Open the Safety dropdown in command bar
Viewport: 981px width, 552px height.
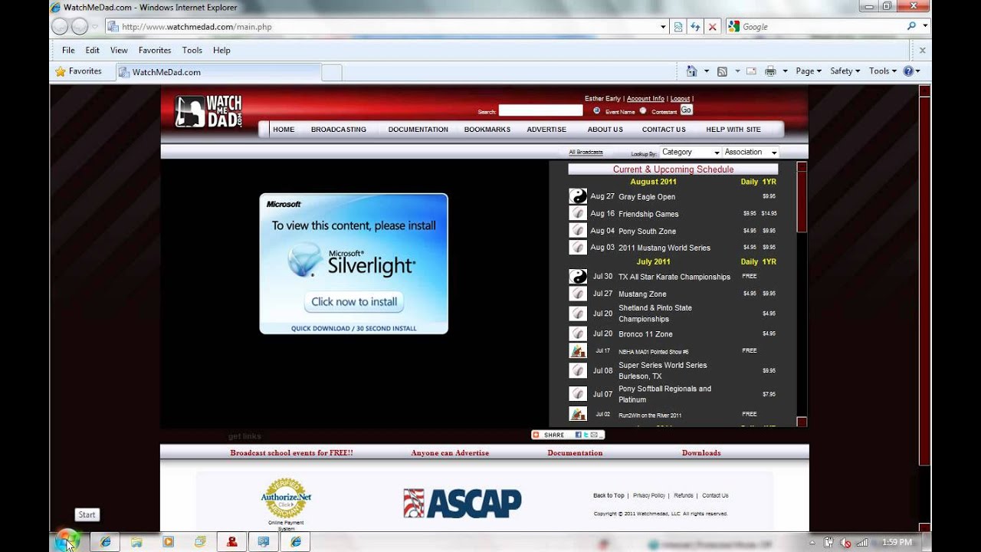(847, 71)
